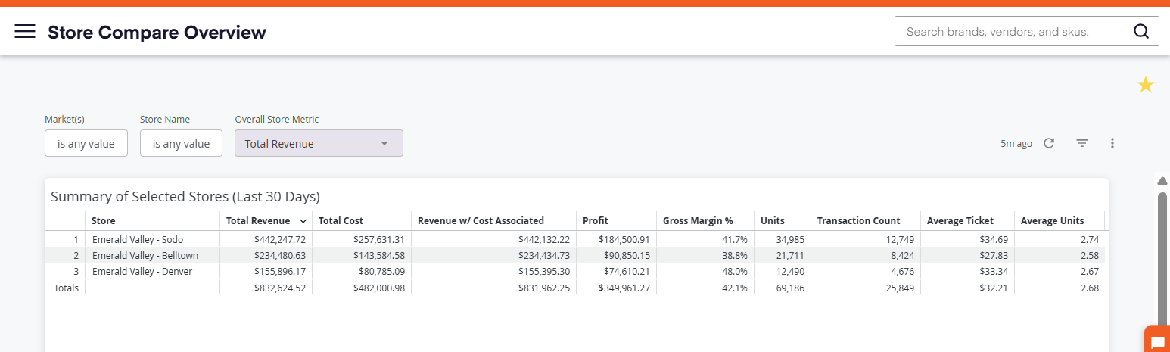
Task: Open the hamburger navigation menu
Action: pos(25,31)
